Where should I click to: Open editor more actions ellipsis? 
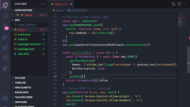(x=185, y=4)
